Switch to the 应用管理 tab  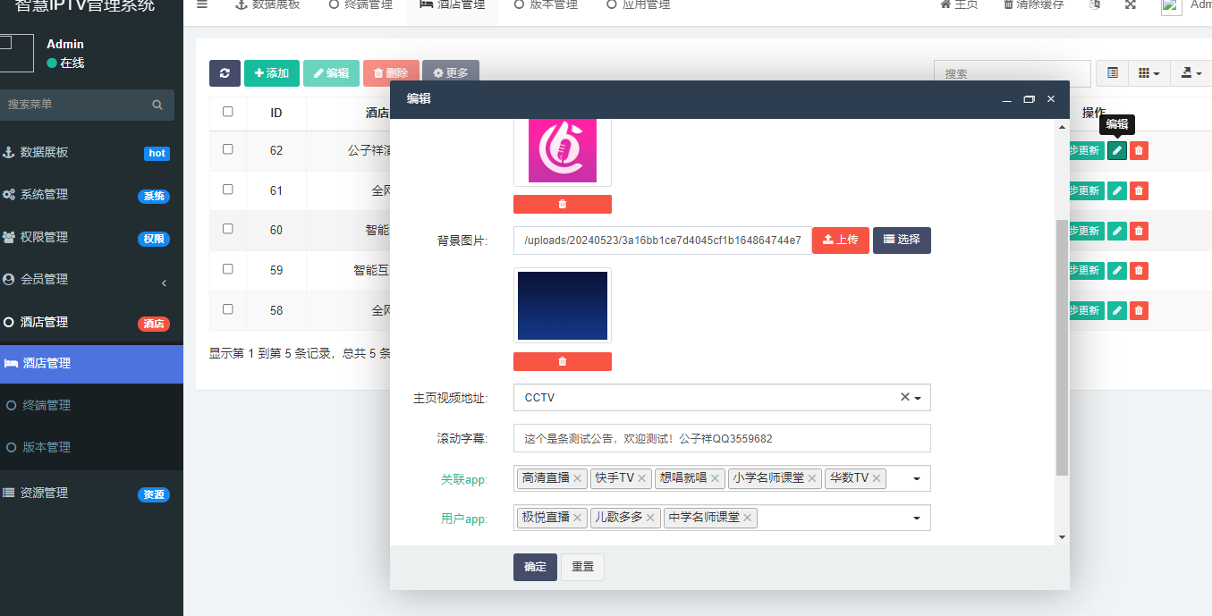click(637, 4)
